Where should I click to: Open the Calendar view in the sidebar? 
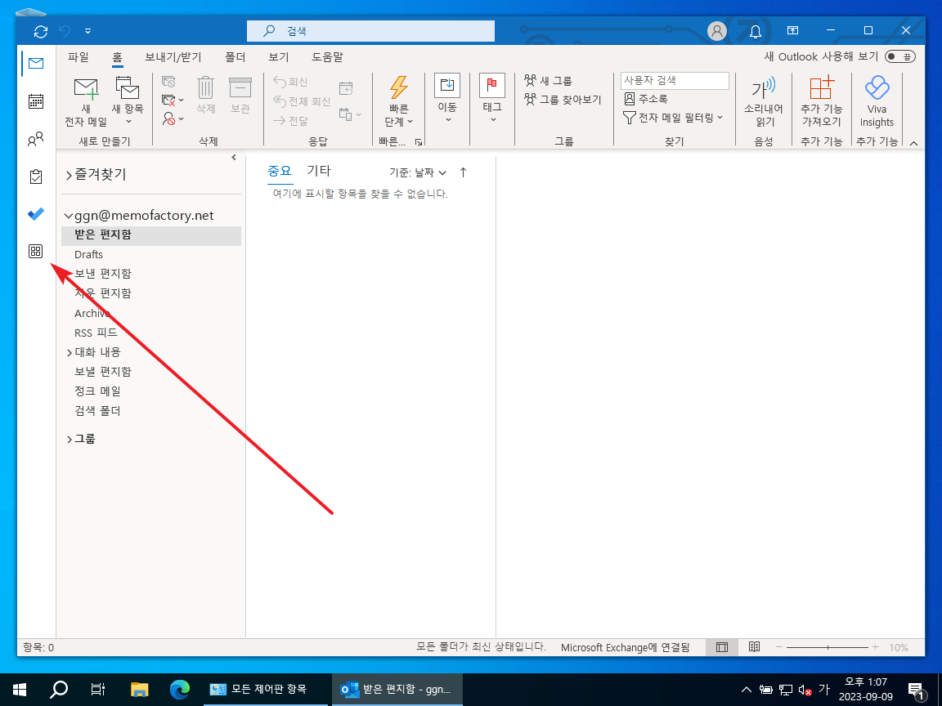pyautogui.click(x=35, y=101)
